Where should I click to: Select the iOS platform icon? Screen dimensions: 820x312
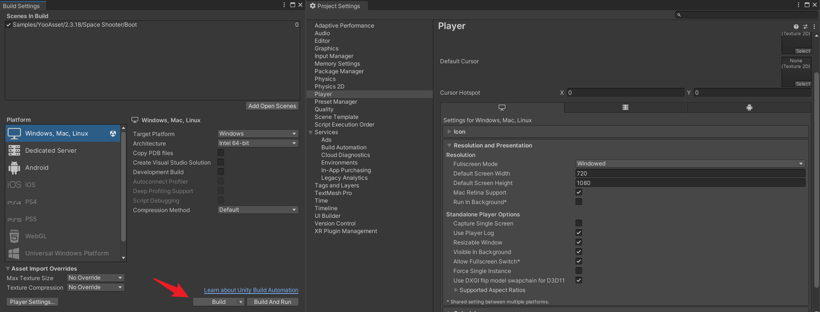coord(14,185)
